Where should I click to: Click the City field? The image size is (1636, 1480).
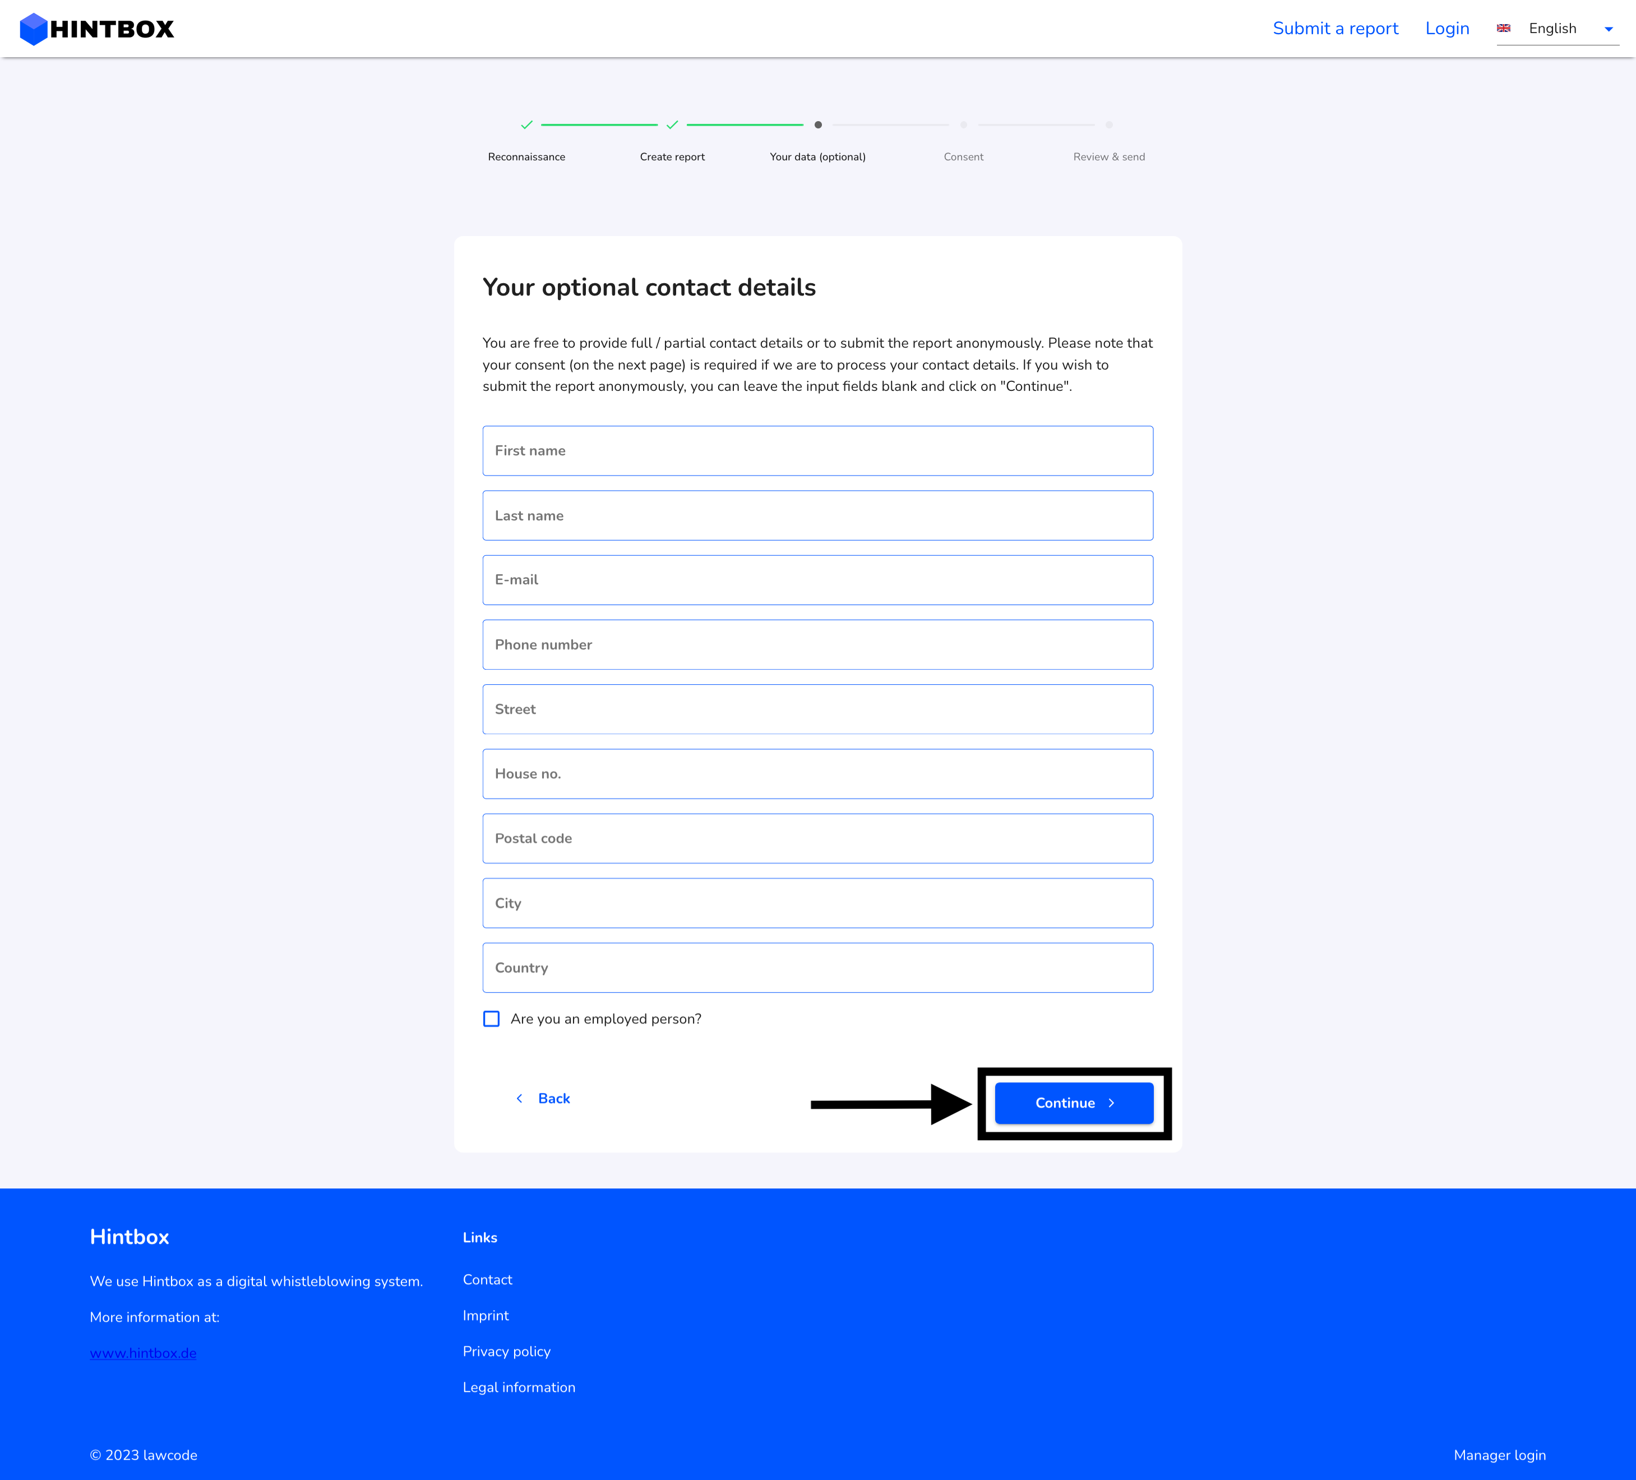click(818, 903)
